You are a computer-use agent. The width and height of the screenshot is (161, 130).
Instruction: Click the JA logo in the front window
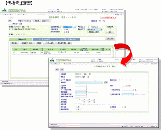[52, 60]
